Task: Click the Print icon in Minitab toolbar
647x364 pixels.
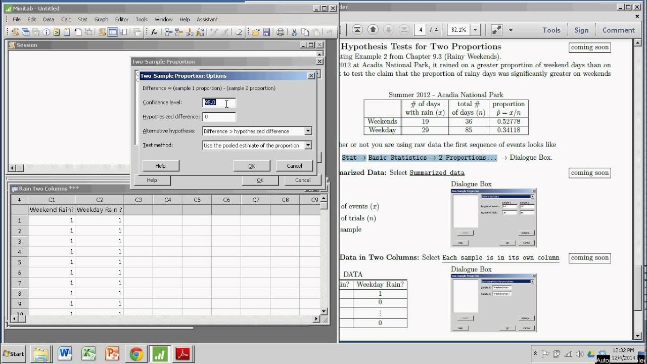Action: click(x=281, y=32)
